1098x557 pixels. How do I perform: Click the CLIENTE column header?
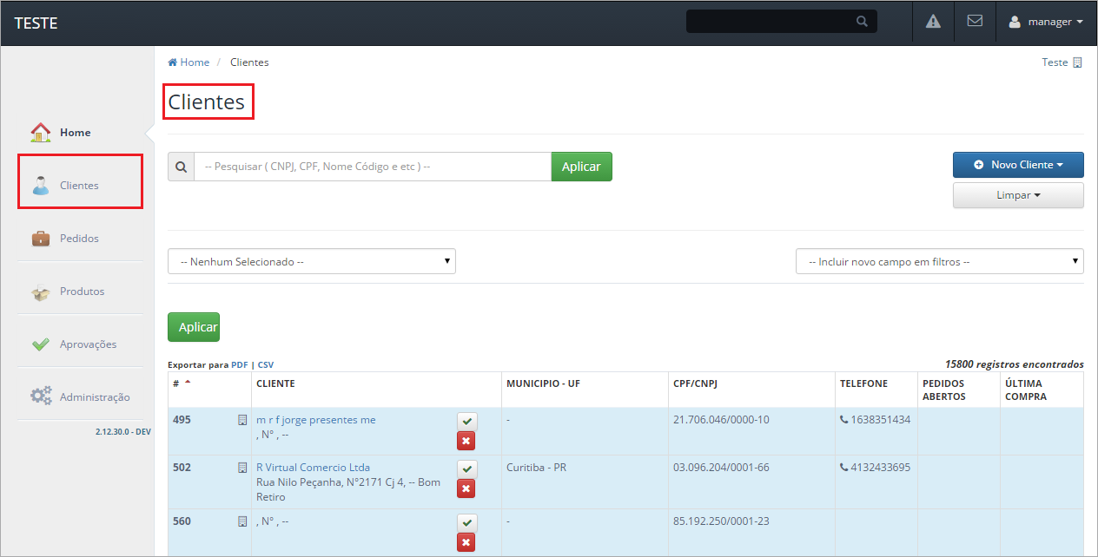275,383
